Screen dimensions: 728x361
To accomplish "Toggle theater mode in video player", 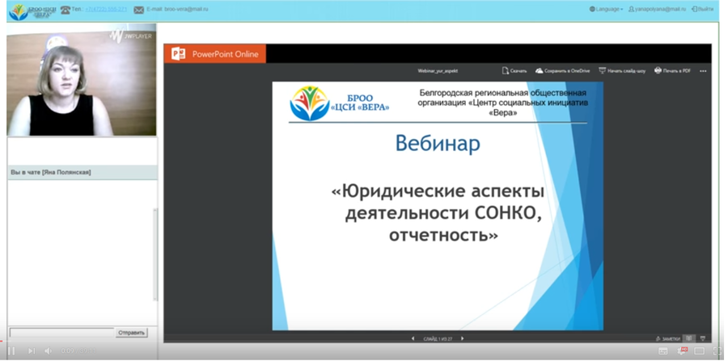I will click(x=699, y=351).
